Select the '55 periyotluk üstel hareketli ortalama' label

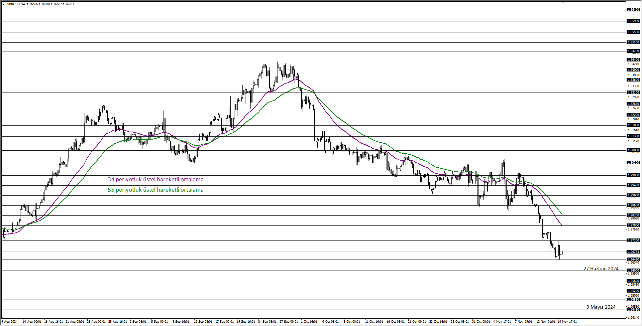pos(155,190)
